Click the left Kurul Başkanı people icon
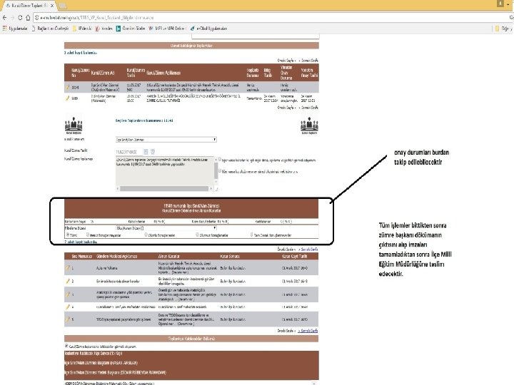Image resolution: width=514 pixels, height=385 pixels. pyautogui.click(x=74, y=125)
